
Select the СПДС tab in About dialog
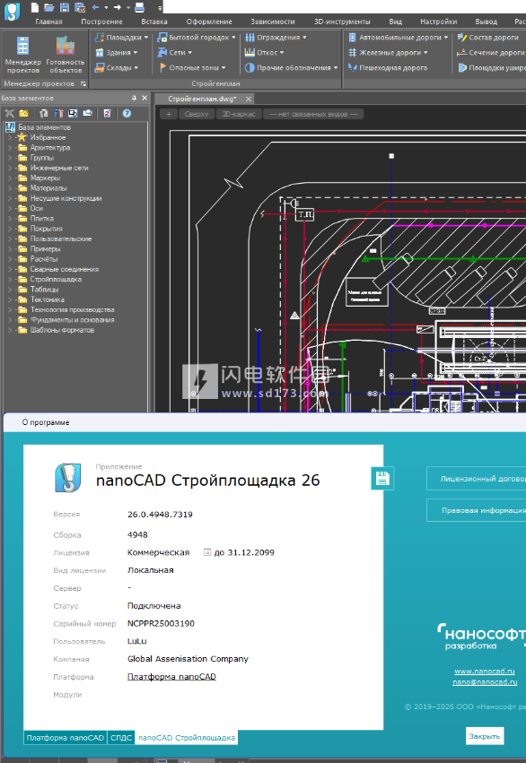(x=121, y=738)
